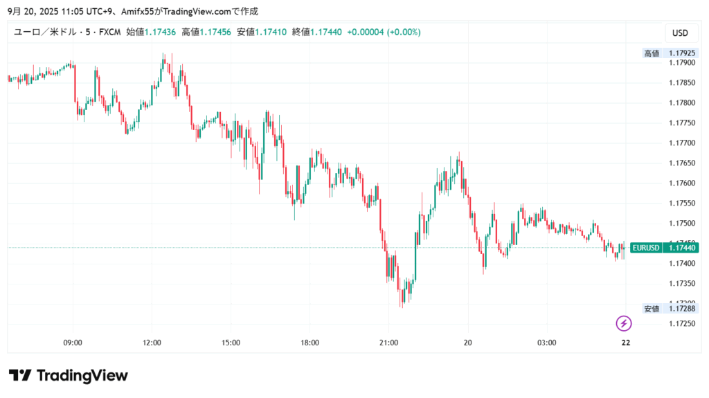Click the 12:00 time axis label
The height and width of the screenshot is (398, 709).
coord(152,343)
